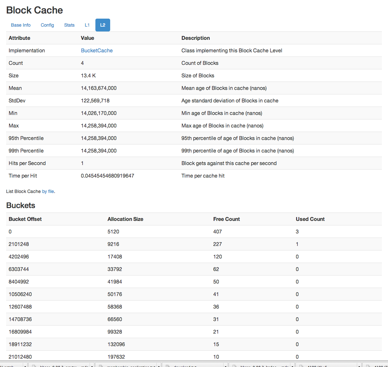This screenshot has height=367, width=388.
Task: Expand the patch download dropdown arrow
Action: [25, 366]
